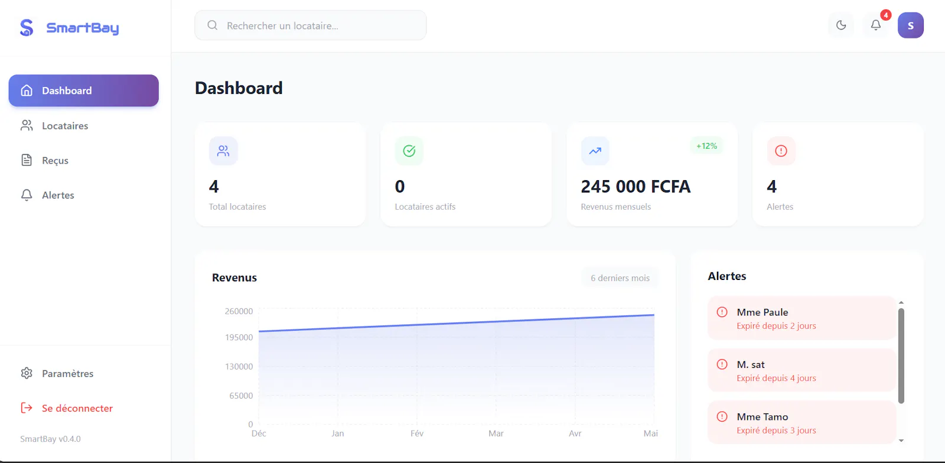This screenshot has height=463, width=945.
Task: Open the Reçus section
Action: (x=84, y=160)
